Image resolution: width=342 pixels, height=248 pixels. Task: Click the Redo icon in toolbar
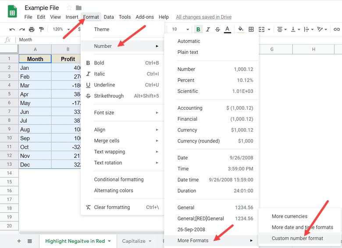[x=22, y=29]
